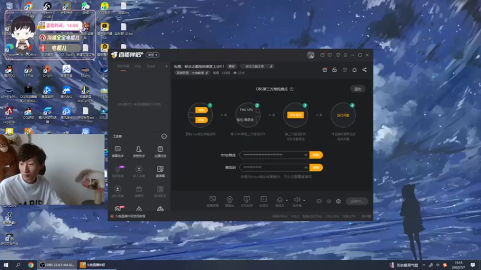This screenshot has height=270, width=481.
Task: Select the second scene tab in left panel
Action: point(138,66)
